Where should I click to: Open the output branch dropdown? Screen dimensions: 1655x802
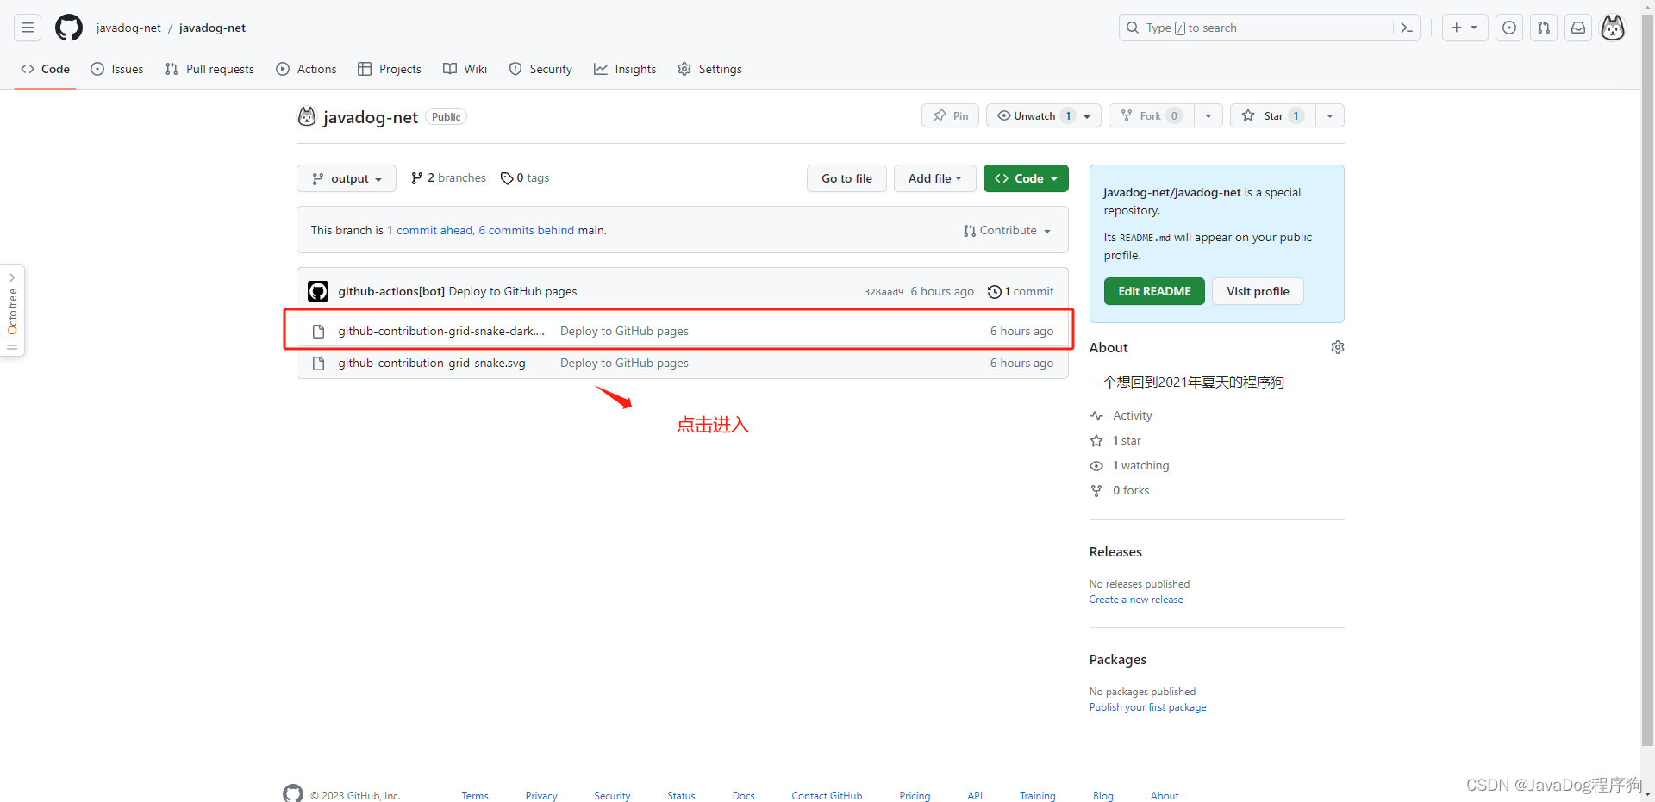click(x=347, y=178)
